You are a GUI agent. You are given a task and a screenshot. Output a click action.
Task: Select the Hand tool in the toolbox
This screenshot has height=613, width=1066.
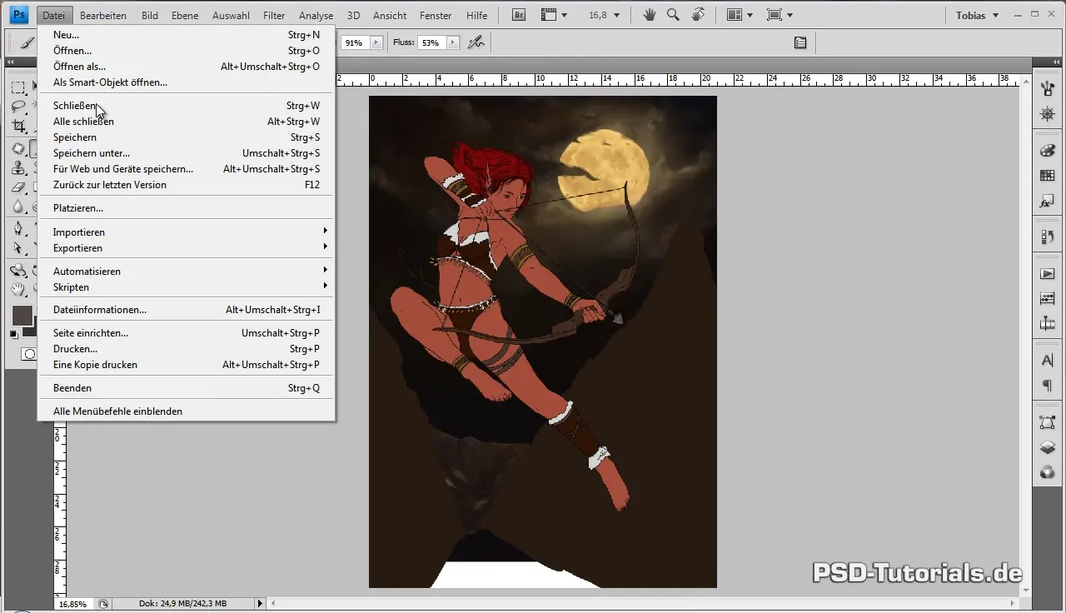(18, 290)
